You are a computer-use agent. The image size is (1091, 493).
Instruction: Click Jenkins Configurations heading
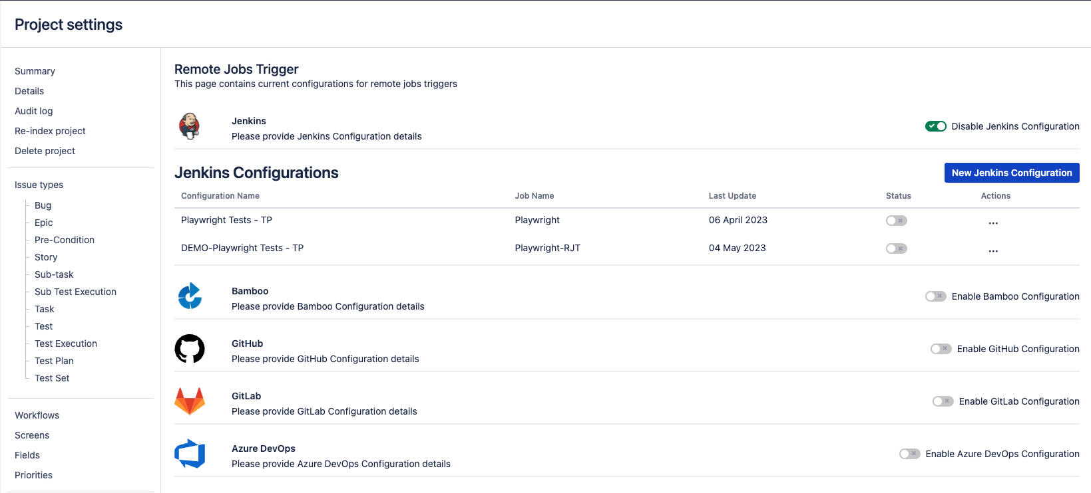click(256, 173)
